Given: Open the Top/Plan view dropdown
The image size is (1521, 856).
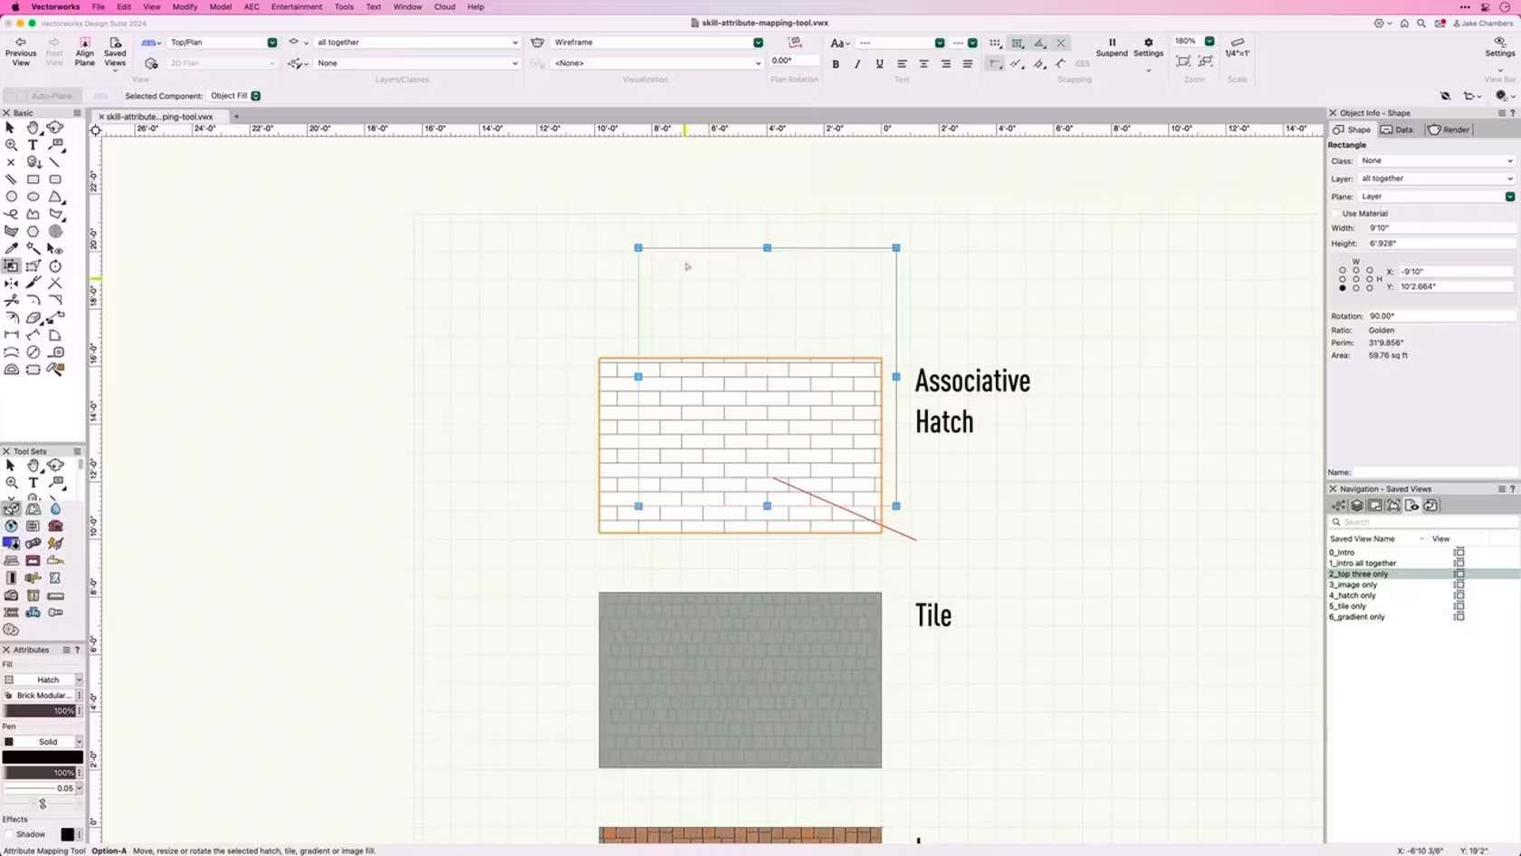Looking at the screenshot, I should 222,43.
